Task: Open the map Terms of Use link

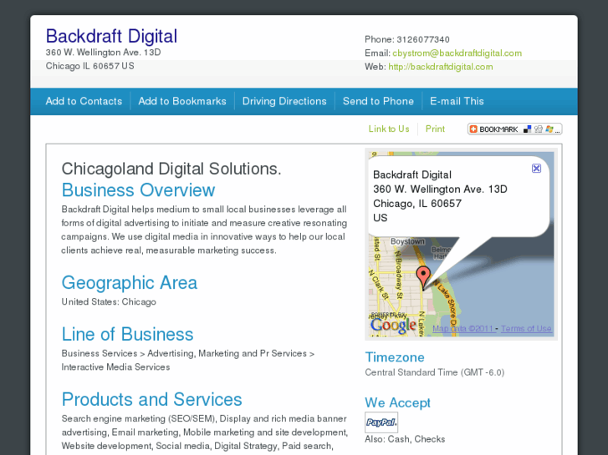Action: pyautogui.click(x=526, y=328)
